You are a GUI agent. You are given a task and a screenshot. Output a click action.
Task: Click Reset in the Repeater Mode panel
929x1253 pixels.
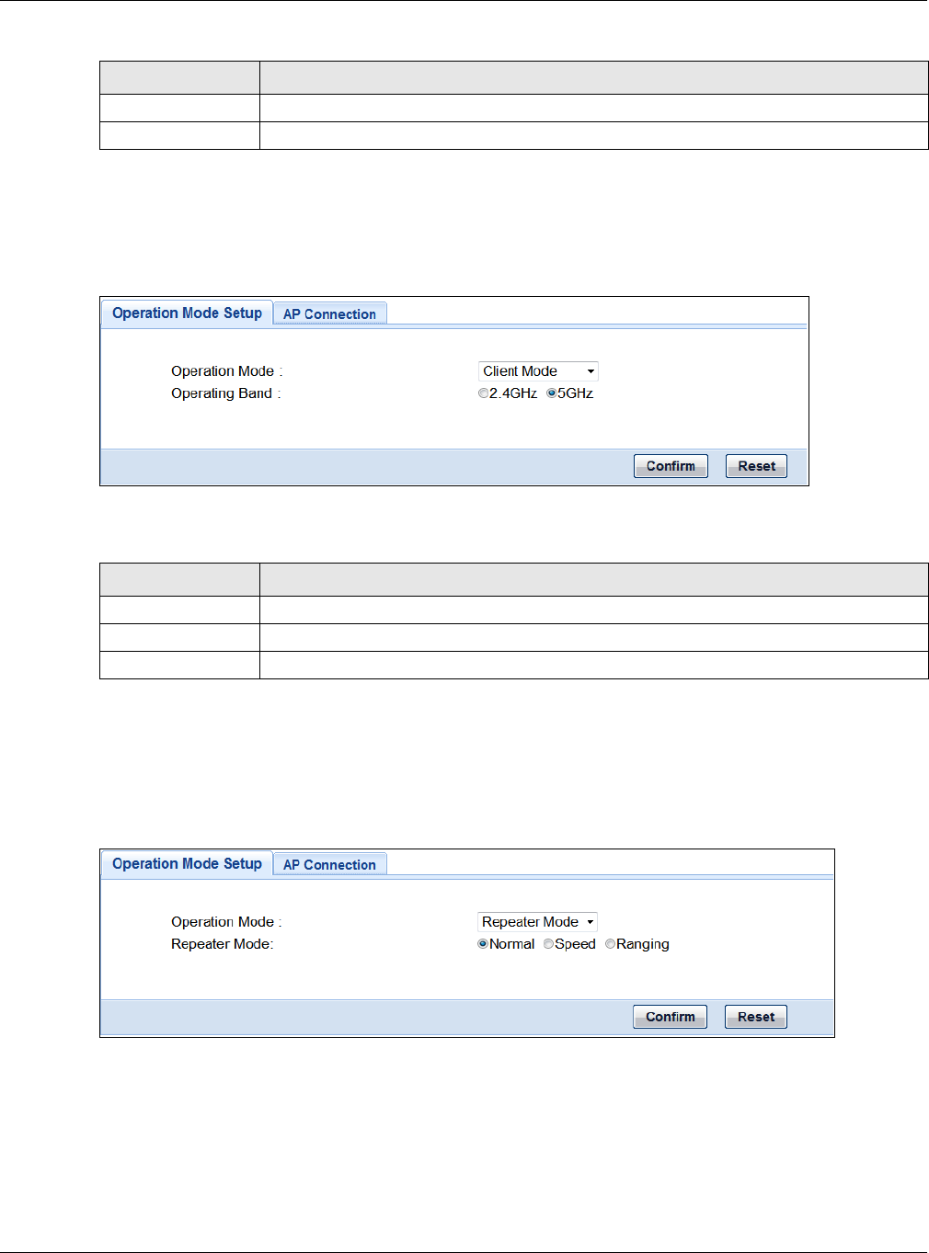point(755,1017)
